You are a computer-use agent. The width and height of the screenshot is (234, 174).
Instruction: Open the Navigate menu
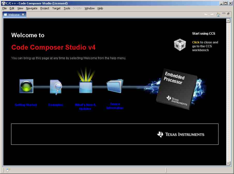pyautogui.click(x=32, y=8)
